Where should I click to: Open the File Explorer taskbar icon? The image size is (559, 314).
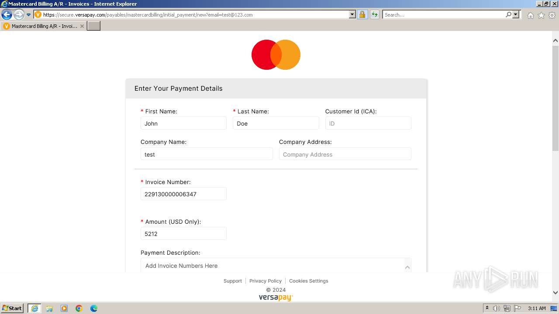pos(49,308)
